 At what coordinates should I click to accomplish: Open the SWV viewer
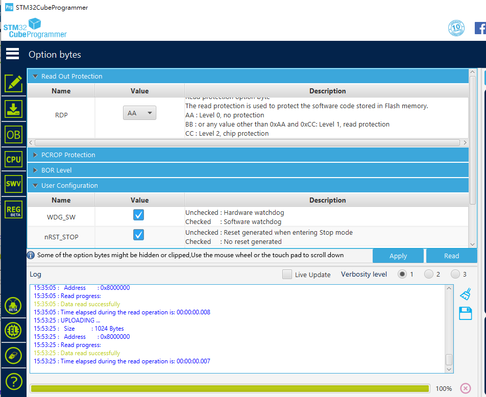point(13,184)
